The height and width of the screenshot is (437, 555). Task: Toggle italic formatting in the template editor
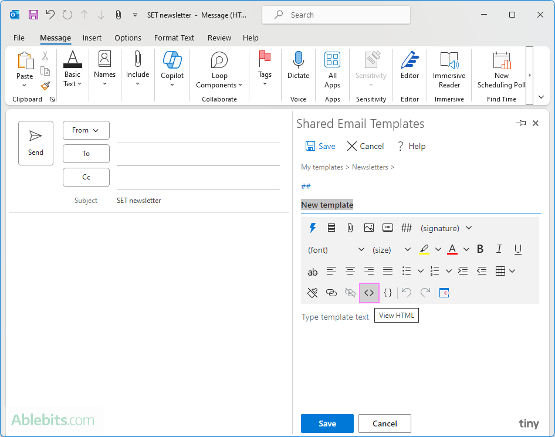(499, 249)
